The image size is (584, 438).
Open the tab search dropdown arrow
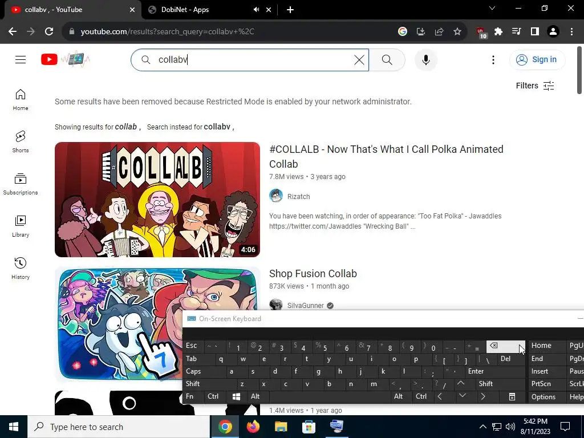pyautogui.click(x=492, y=8)
